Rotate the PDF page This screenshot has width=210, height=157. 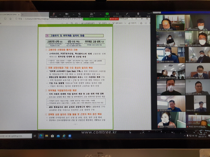click(x=72, y=23)
